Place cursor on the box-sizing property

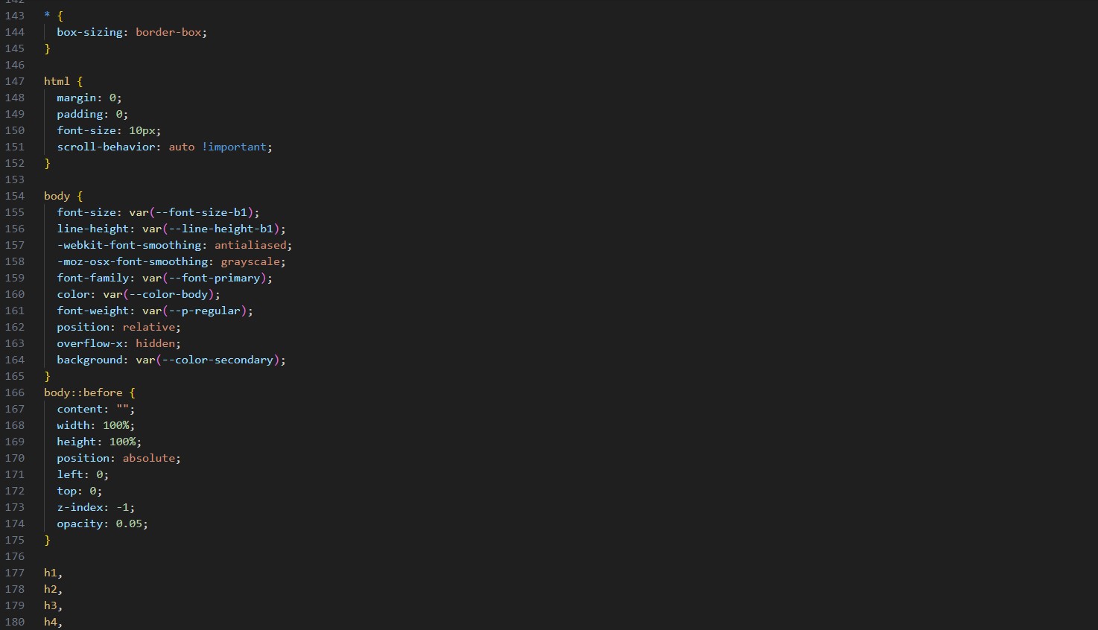pos(89,32)
